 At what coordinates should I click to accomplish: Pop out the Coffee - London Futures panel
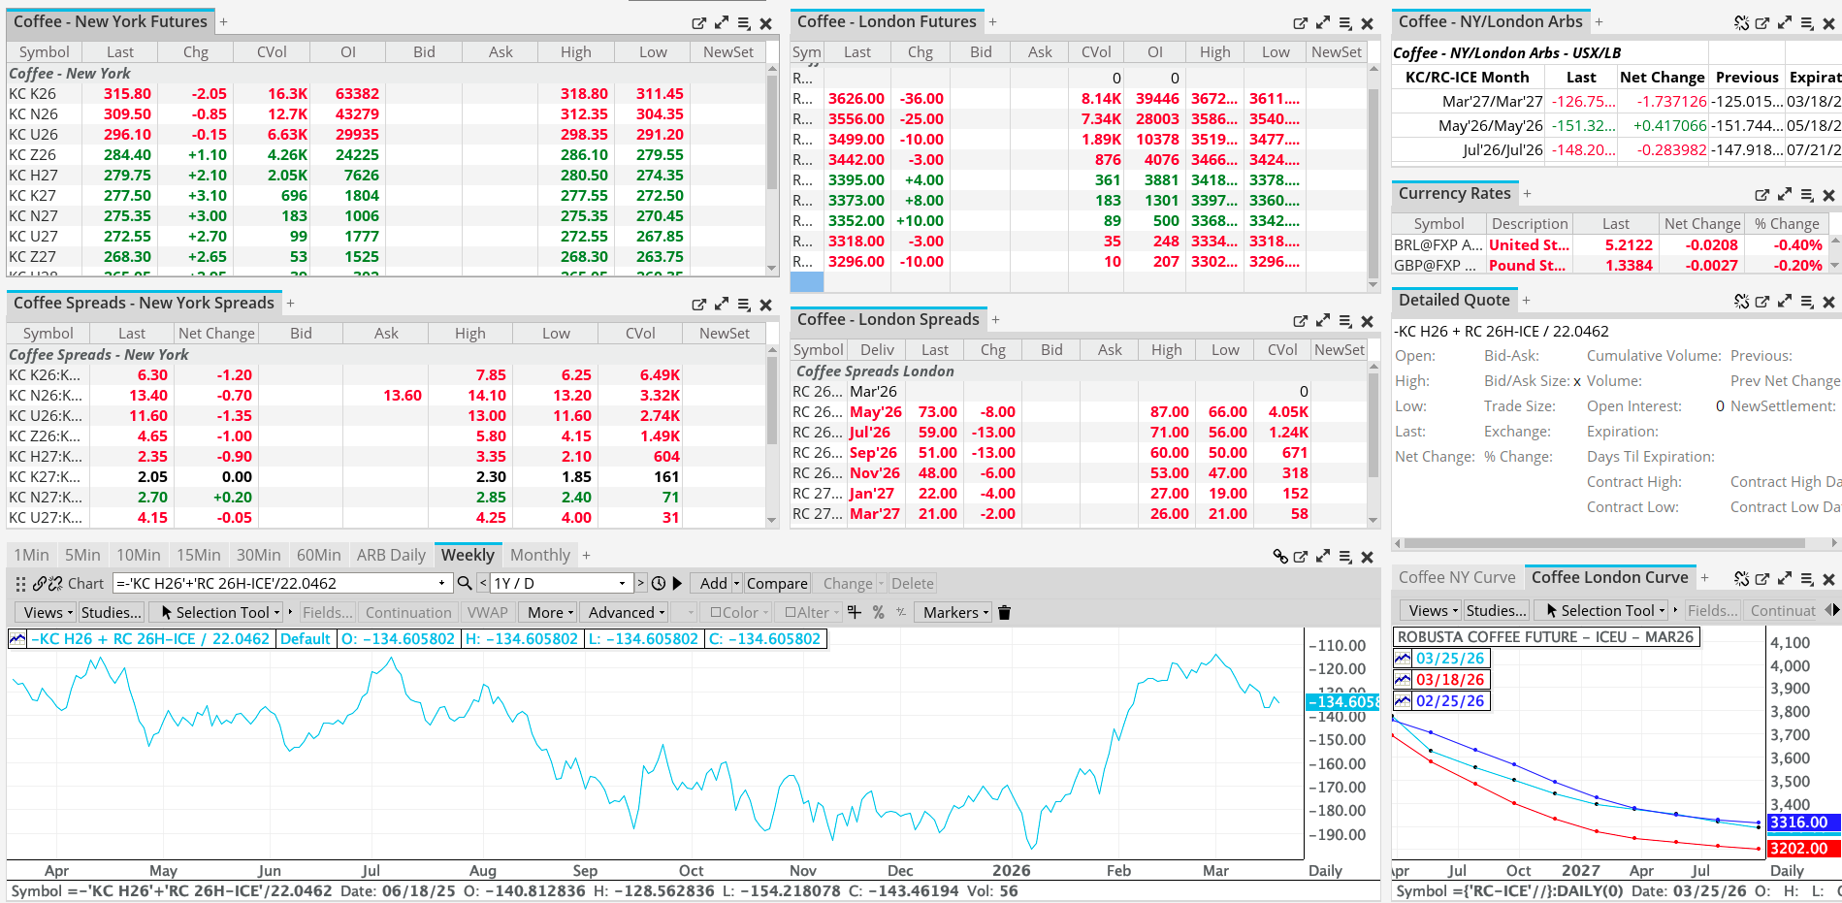(x=1300, y=23)
